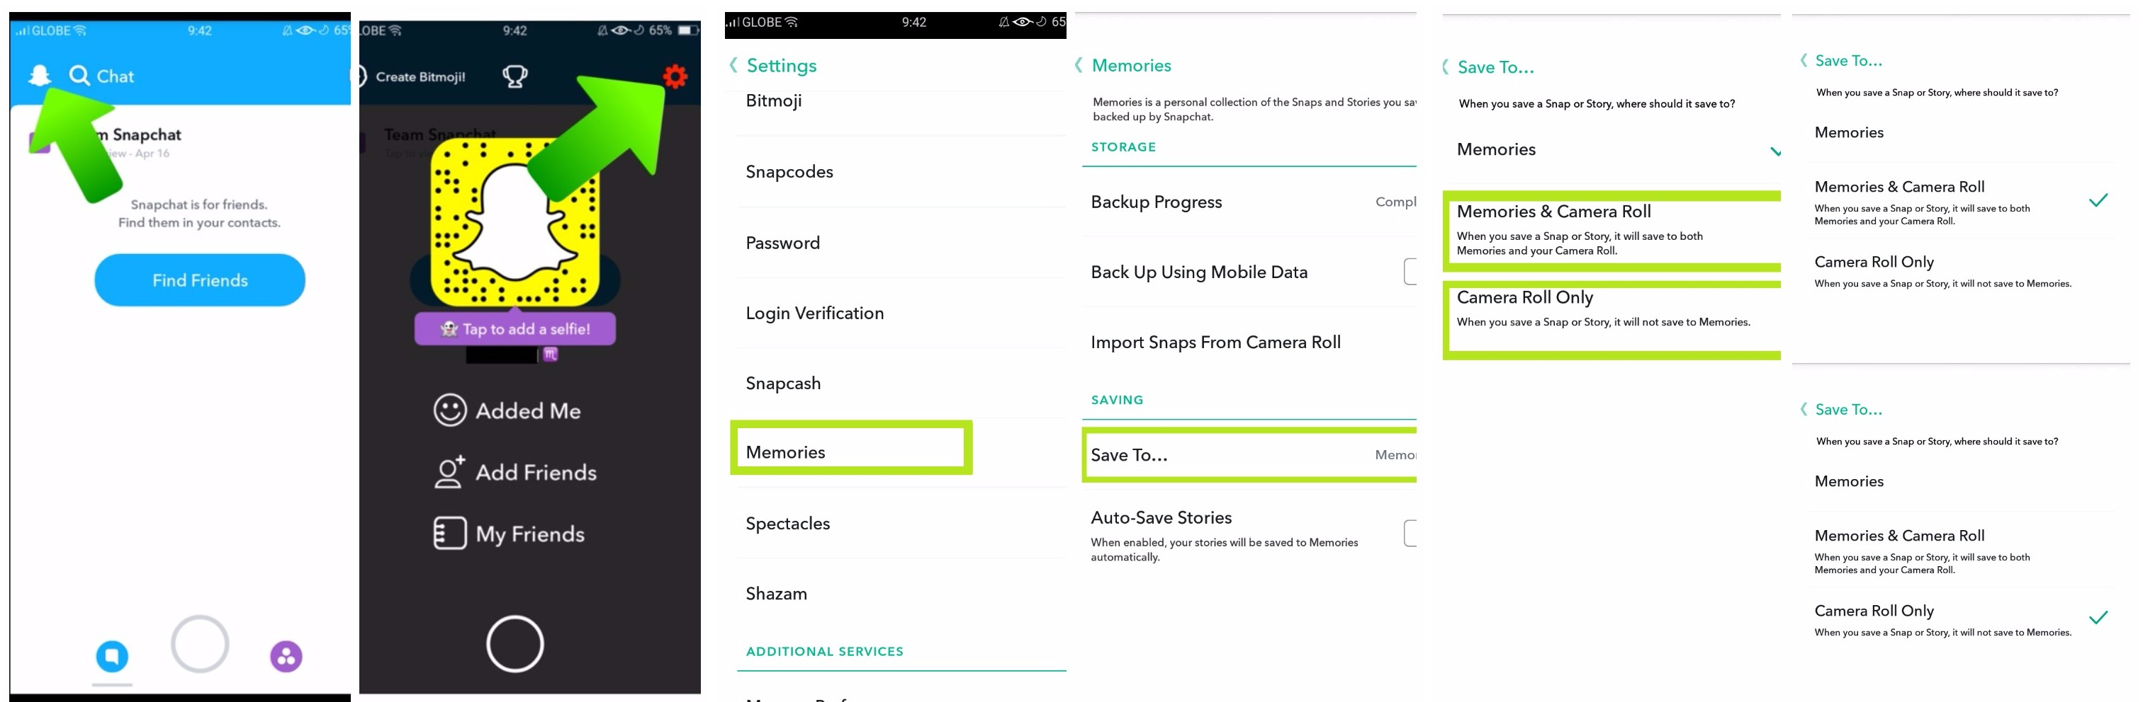Toggle Back Up Using Mobile Data
Viewport: 2143px width, 702px height.
(x=1410, y=272)
